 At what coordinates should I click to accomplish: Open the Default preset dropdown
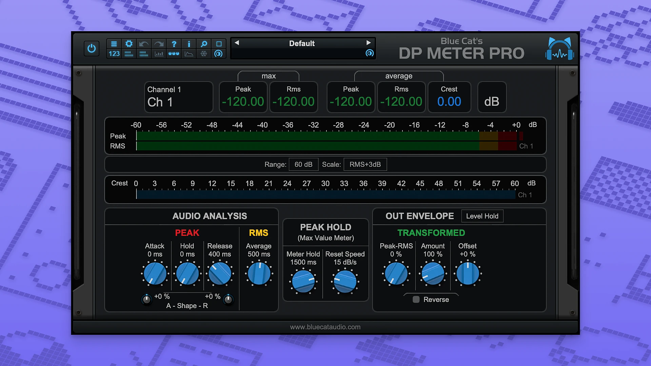[x=303, y=43]
